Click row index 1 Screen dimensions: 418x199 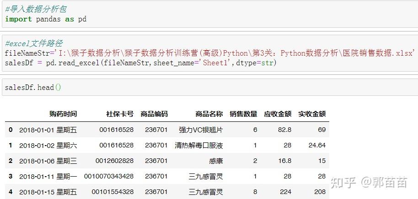coord(11,145)
